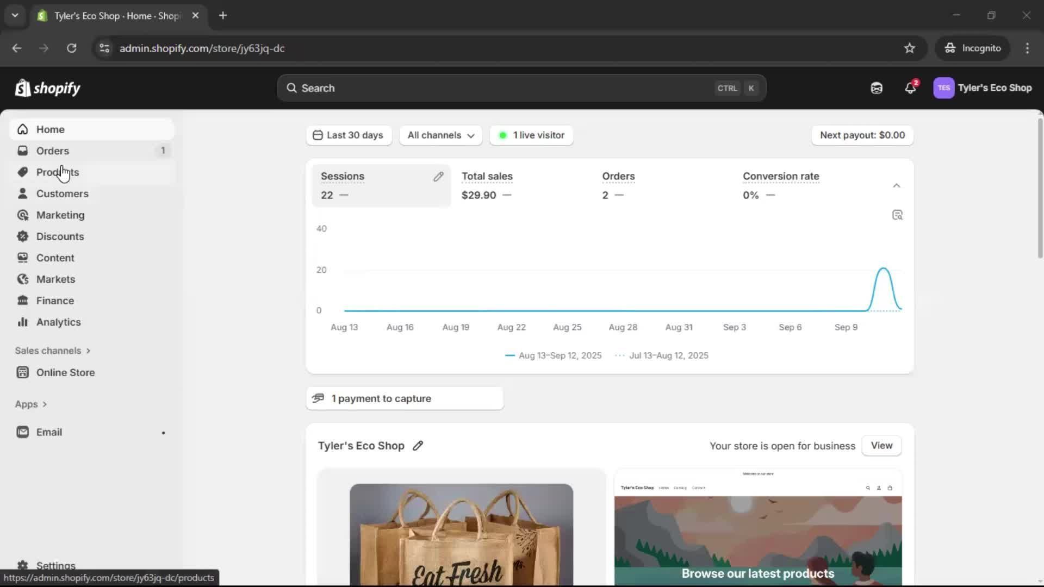1044x587 pixels.
Task: Collapse the metrics chart with chevron
Action: point(896,186)
